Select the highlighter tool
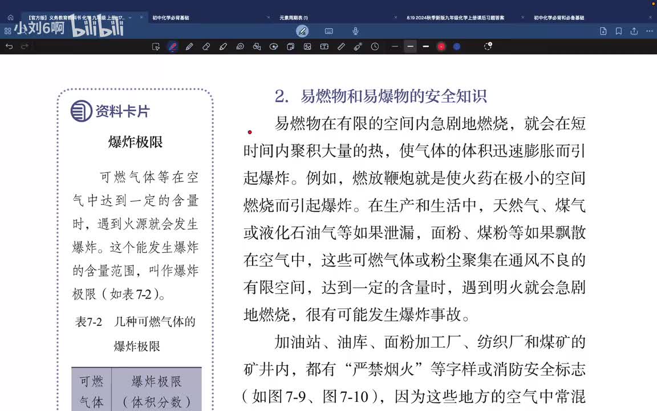 tap(223, 47)
